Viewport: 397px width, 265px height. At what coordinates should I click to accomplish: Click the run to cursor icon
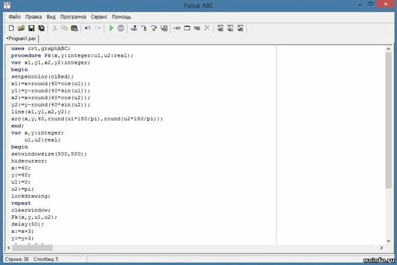pyautogui.click(x=164, y=28)
